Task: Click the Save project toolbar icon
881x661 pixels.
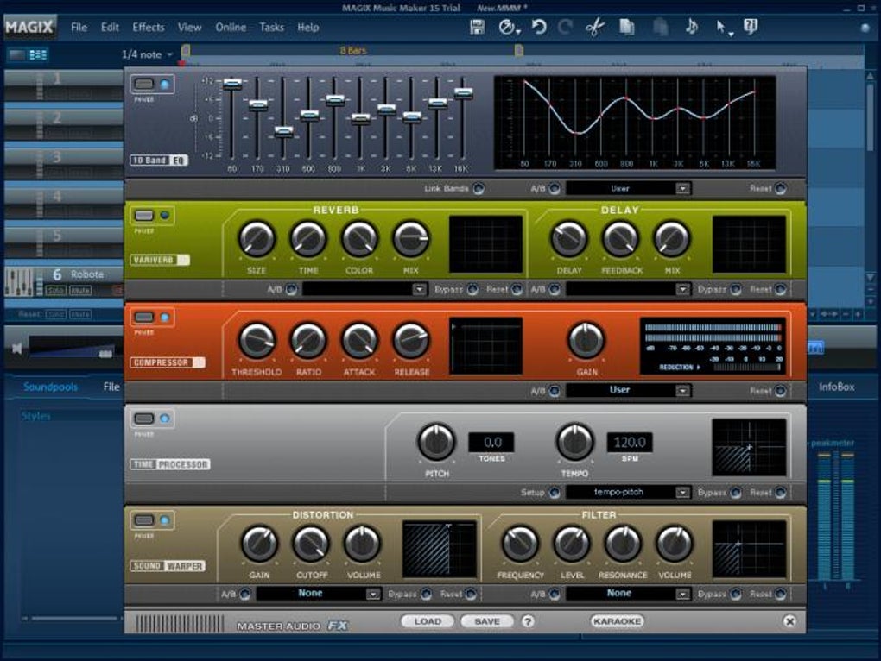Action: pos(477,27)
